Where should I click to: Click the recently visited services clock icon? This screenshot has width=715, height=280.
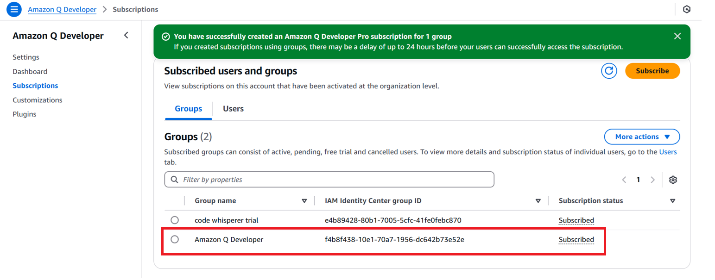687,9
